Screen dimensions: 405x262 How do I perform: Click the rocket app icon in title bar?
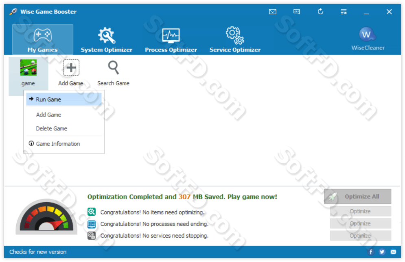click(x=13, y=12)
